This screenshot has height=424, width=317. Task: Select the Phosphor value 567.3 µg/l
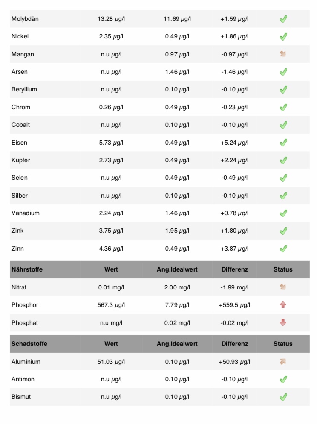(111, 305)
